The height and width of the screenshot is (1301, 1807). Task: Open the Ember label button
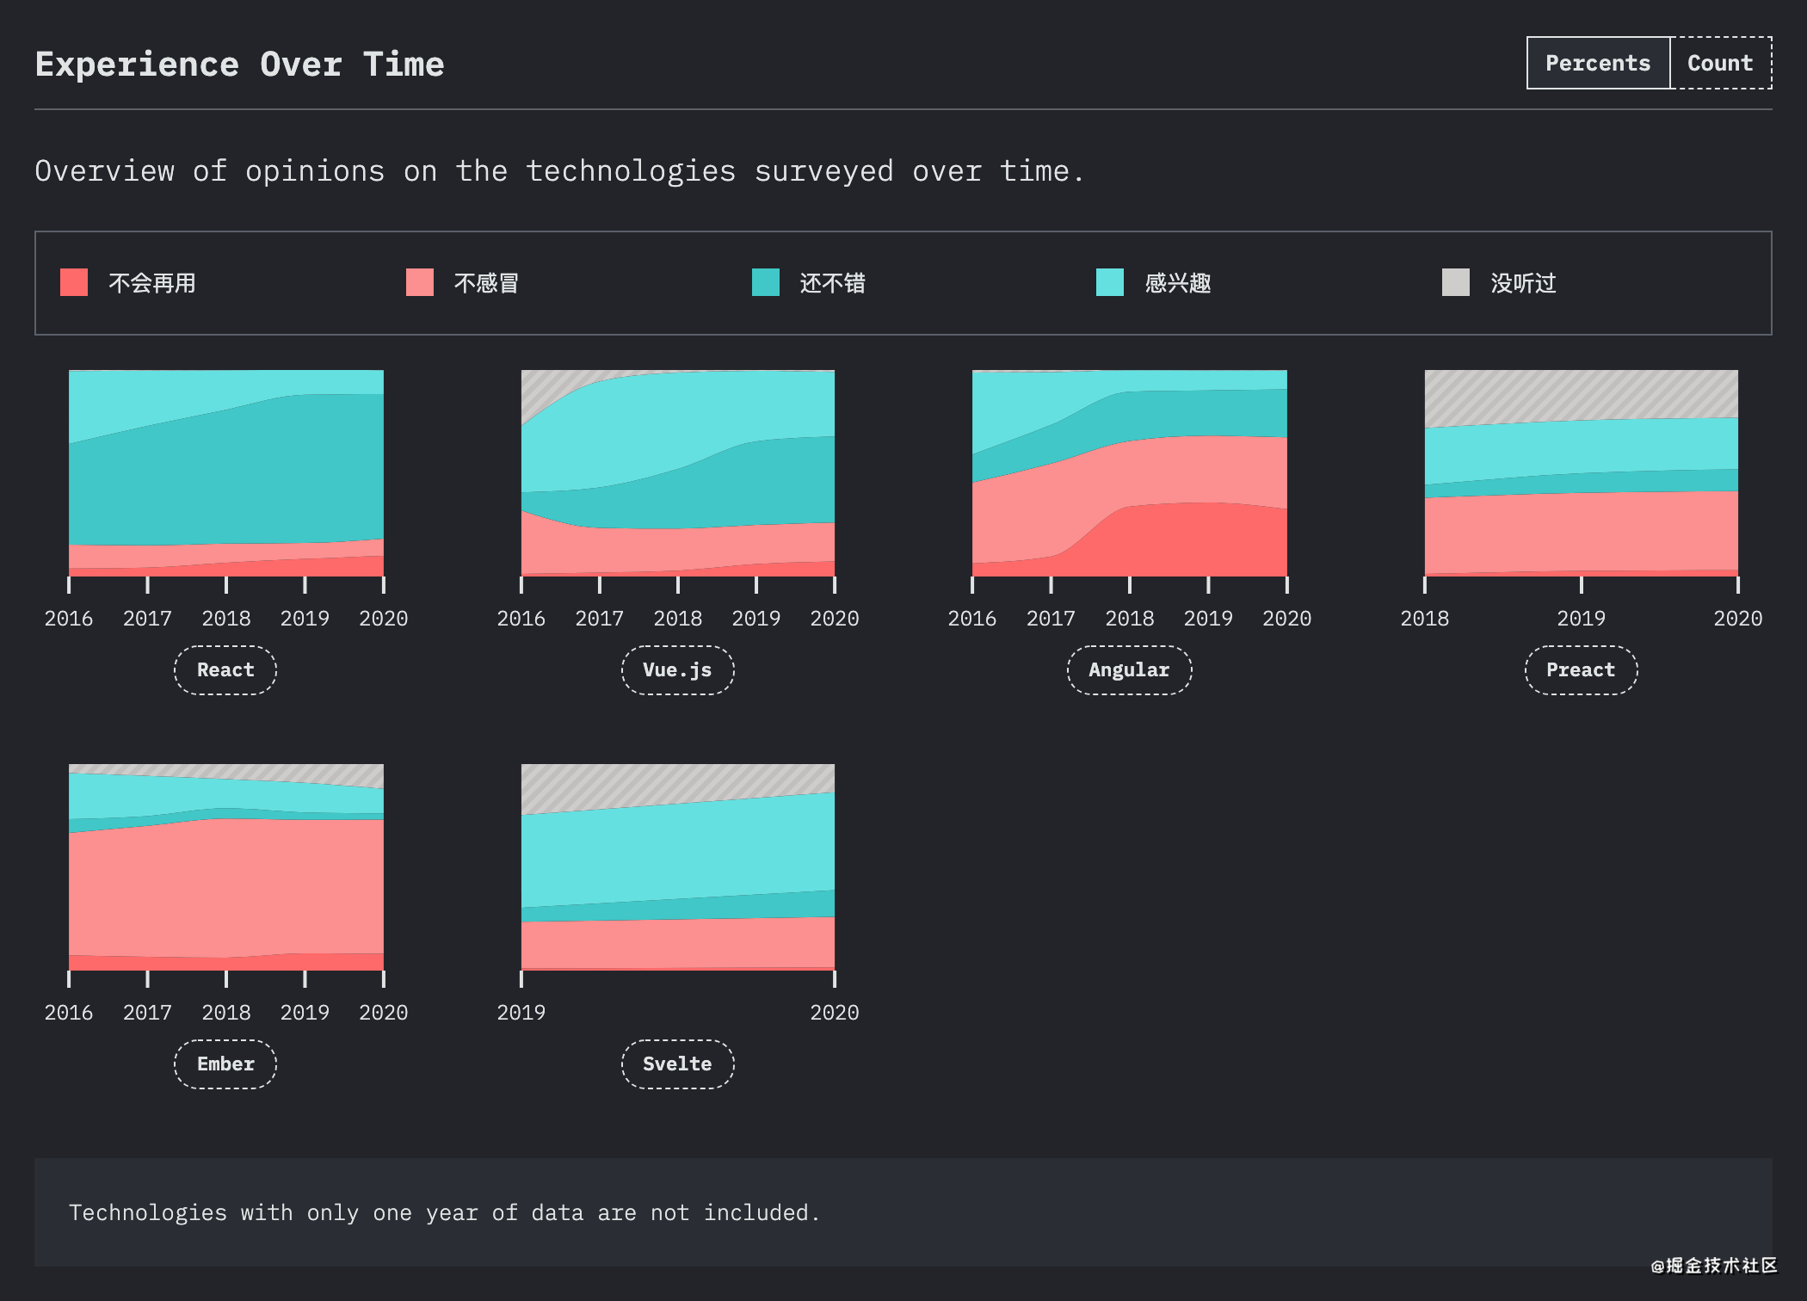tap(225, 1064)
